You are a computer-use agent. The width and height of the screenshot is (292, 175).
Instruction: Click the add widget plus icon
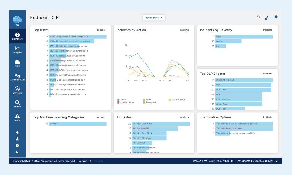coord(276,17)
